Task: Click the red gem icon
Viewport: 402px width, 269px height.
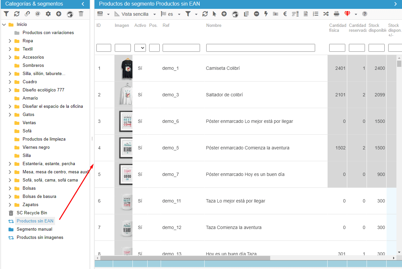Action: pos(347,14)
